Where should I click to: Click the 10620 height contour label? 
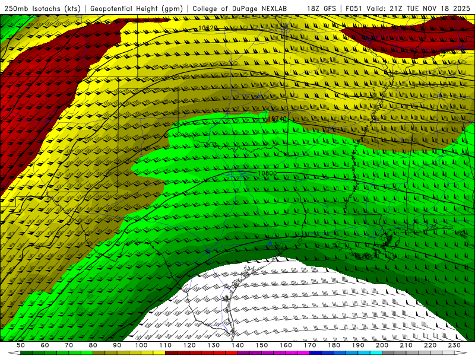pos(208,28)
